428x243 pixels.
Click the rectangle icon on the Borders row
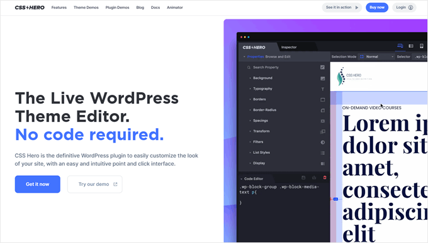(x=323, y=100)
